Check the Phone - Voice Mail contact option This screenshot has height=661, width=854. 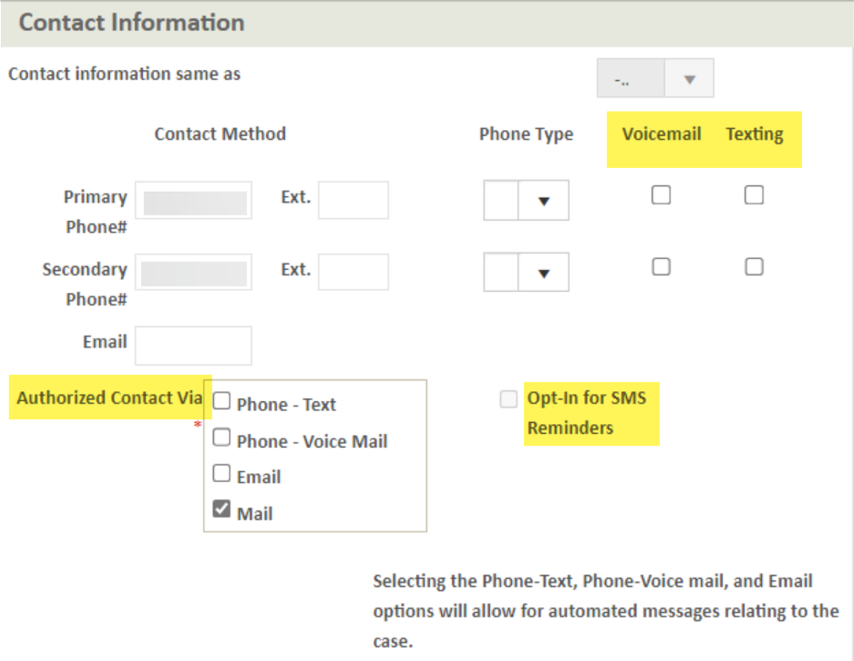pos(221,437)
